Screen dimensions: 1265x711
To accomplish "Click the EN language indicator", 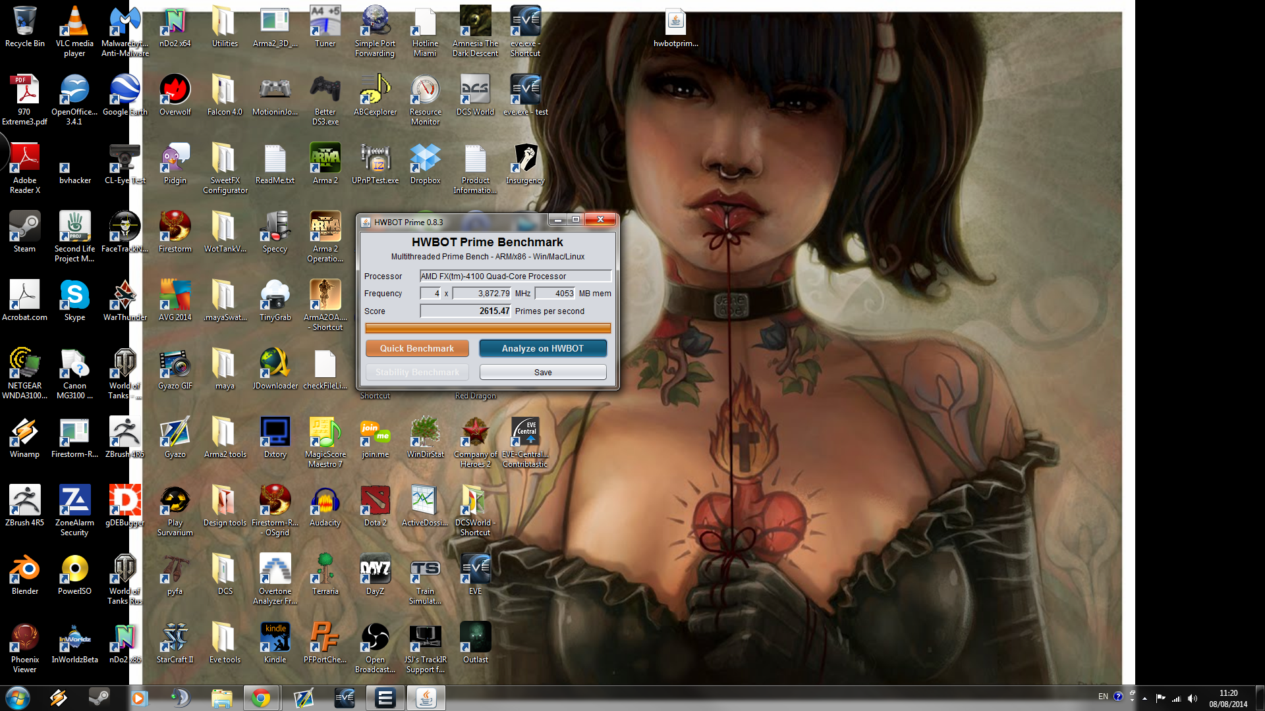I will pos(1103,697).
